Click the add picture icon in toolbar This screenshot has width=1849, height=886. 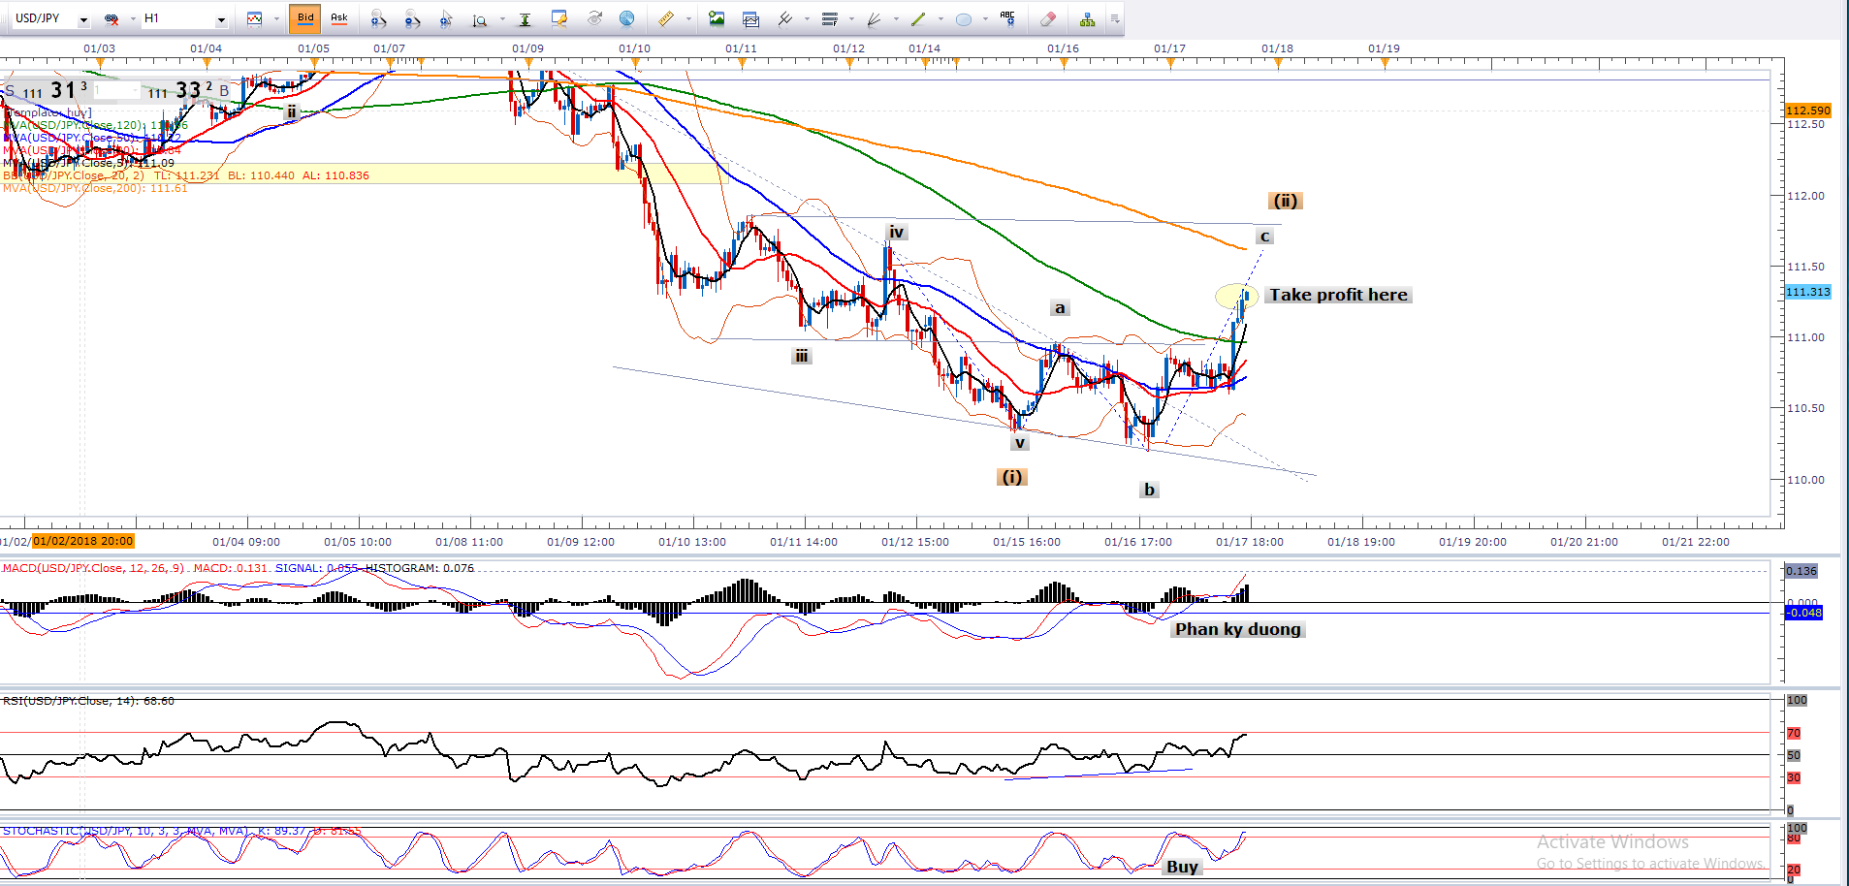(717, 18)
